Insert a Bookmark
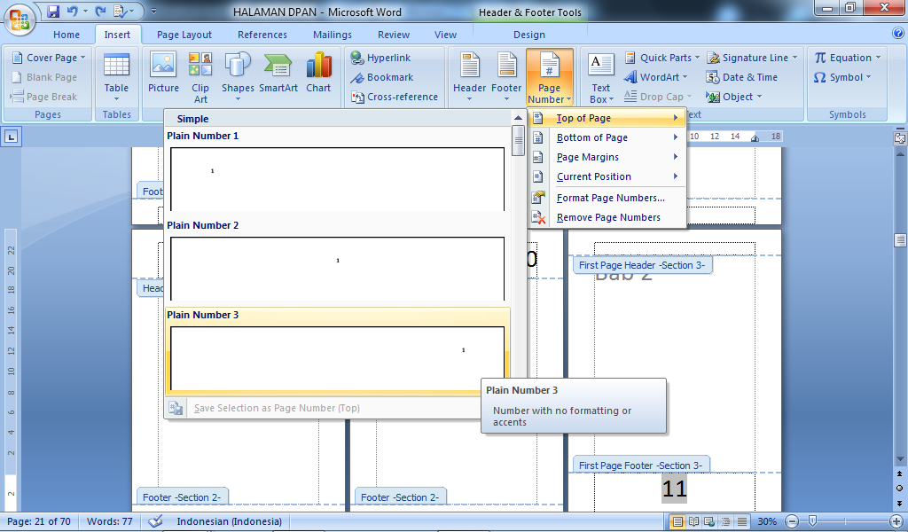This screenshot has height=532, width=908. point(382,77)
